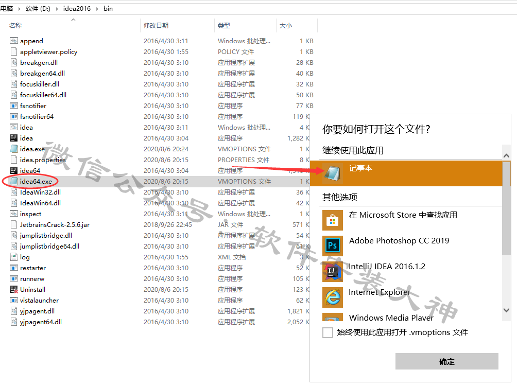The image size is (517, 387).
Task: Click the JetbrainsCrack-2.5.6.jar file icon
Action: click(x=14, y=225)
